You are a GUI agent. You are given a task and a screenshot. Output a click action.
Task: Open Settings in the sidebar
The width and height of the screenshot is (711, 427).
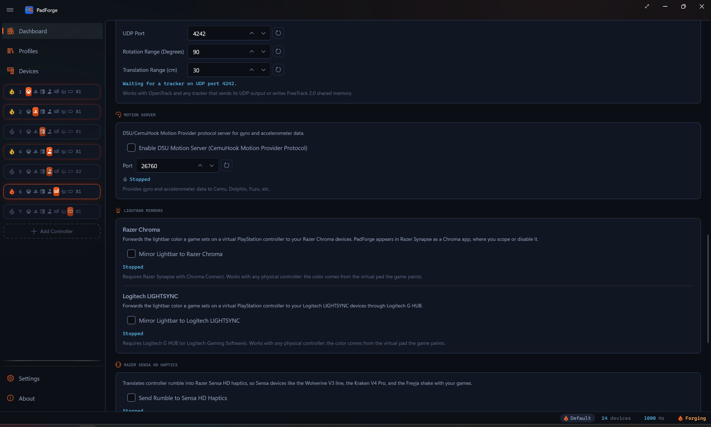click(x=52, y=379)
